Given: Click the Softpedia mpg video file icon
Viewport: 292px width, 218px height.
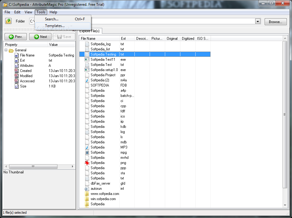Looking at the screenshot, I should [87, 153].
